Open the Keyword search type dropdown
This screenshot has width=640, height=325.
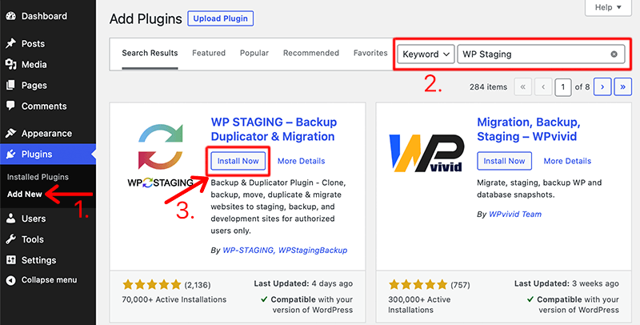pos(426,54)
